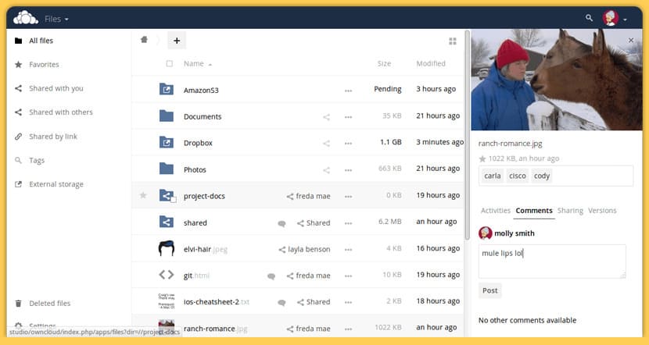This screenshot has width=649, height=345.
Task: View comments on git.html
Action: [x=271, y=276]
